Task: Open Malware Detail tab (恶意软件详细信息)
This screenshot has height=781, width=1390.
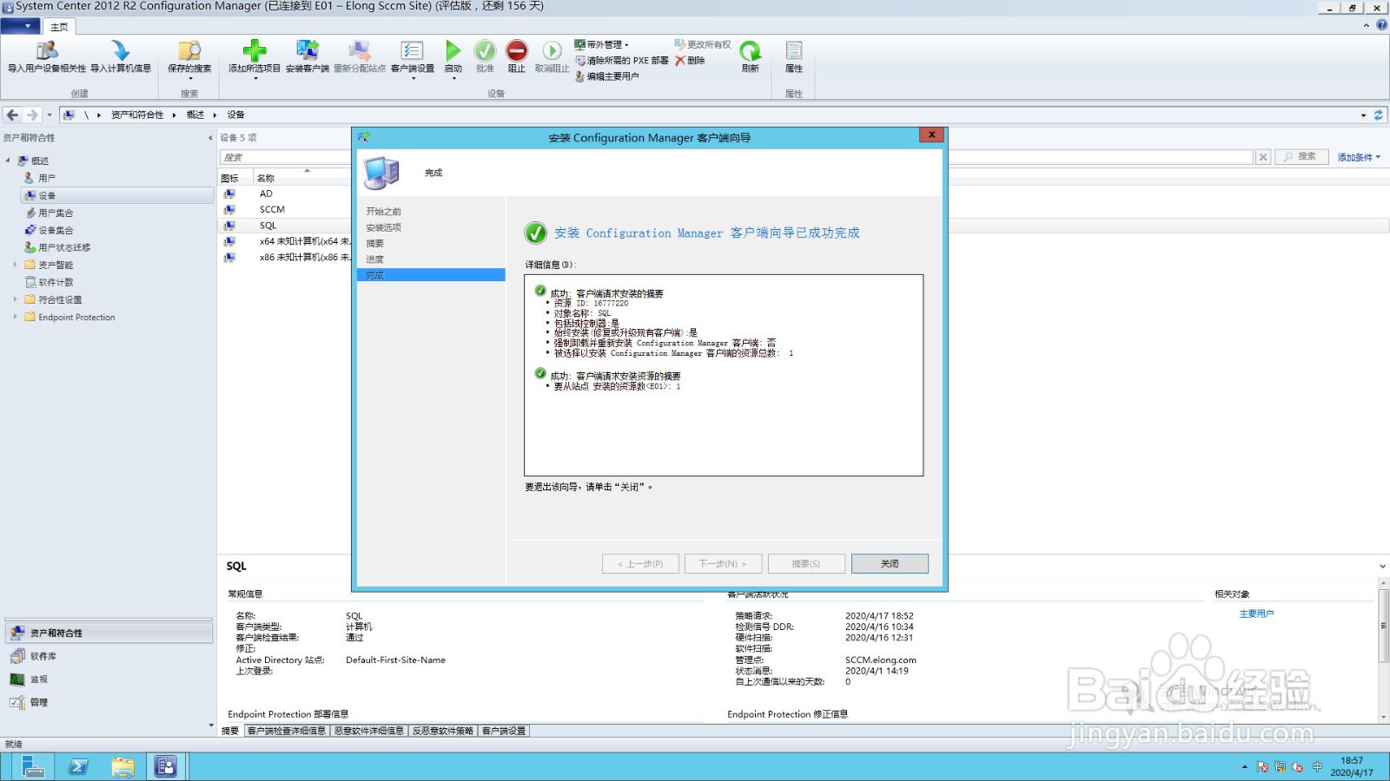Action: [x=369, y=731]
